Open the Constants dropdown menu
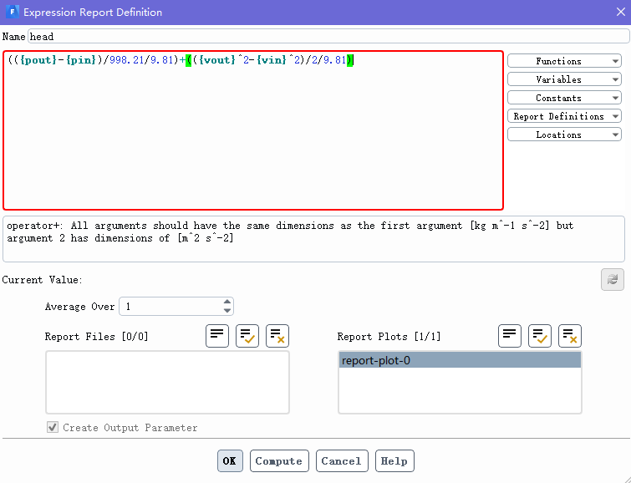 [564, 98]
